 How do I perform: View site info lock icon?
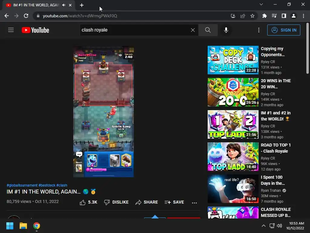38,16
